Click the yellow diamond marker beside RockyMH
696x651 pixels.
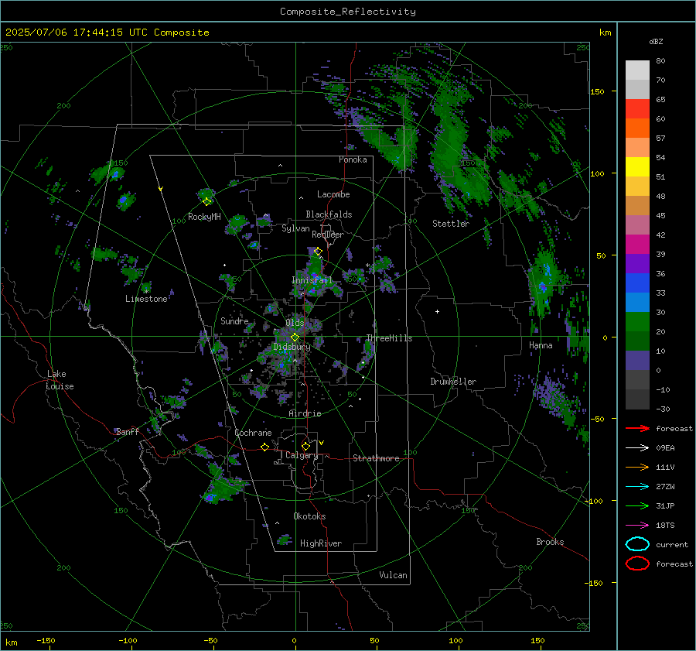click(x=206, y=202)
